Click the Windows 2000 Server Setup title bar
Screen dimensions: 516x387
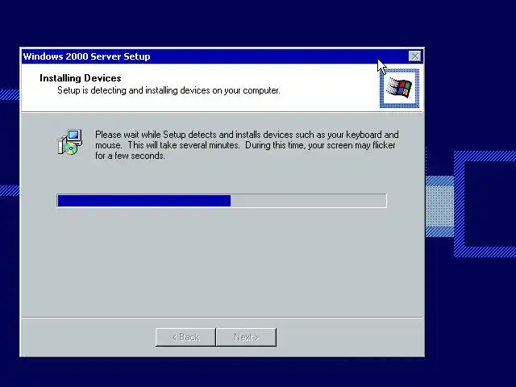pos(223,56)
